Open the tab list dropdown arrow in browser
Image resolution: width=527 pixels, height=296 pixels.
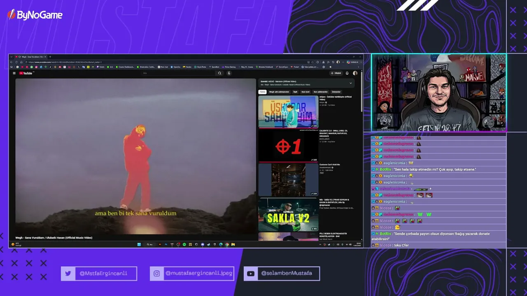pyautogui.click(x=12, y=57)
